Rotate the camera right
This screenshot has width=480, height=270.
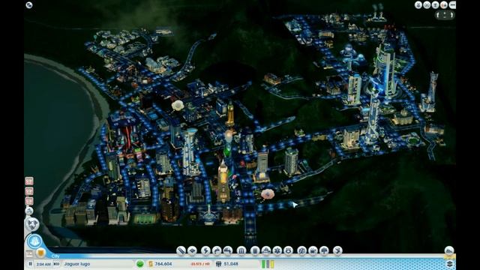pos(451,15)
